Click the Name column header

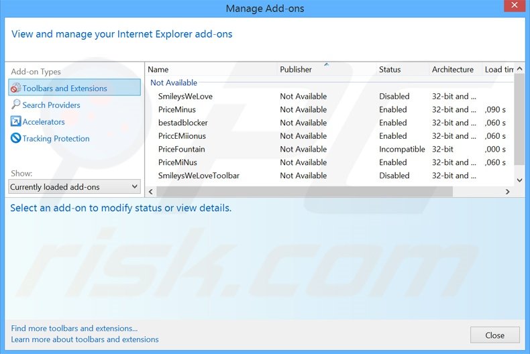click(x=158, y=70)
